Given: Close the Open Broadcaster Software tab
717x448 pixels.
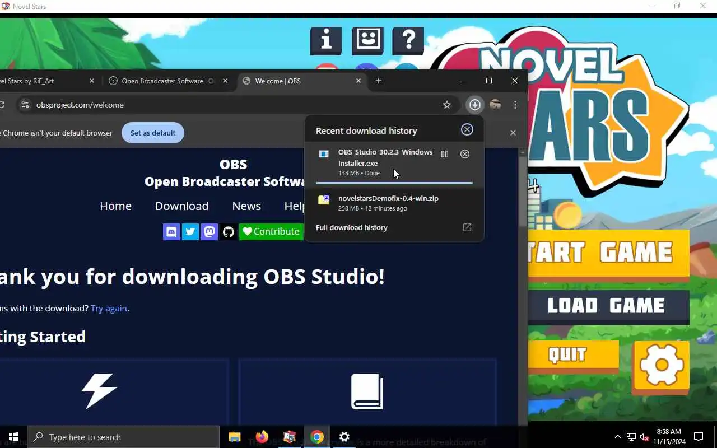Looking at the screenshot, I should pyautogui.click(x=225, y=81).
